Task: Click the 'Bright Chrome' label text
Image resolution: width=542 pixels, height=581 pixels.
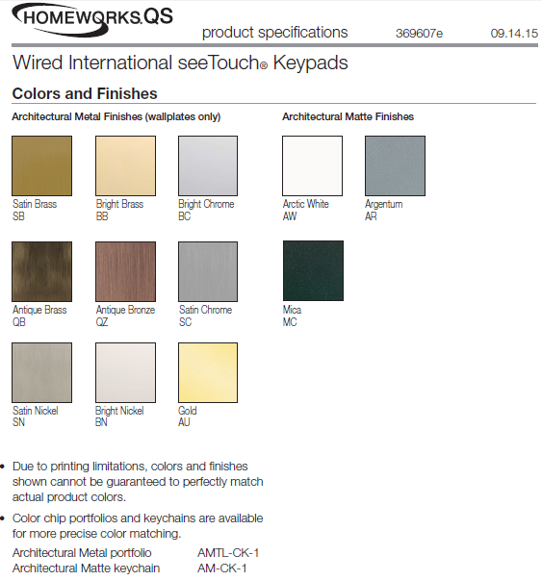Action: [206, 204]
